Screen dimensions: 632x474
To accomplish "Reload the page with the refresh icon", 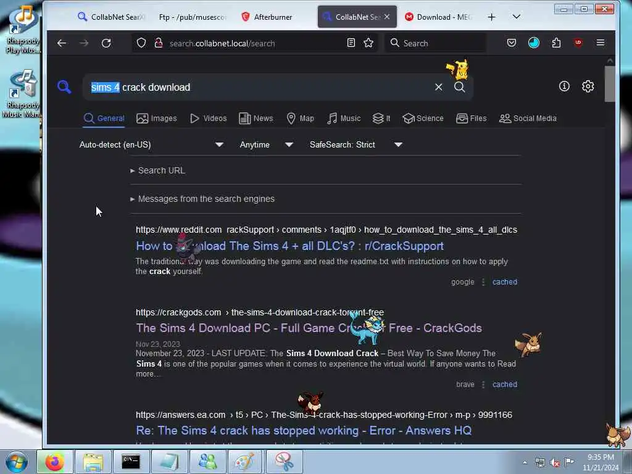I will click(106, 43).
